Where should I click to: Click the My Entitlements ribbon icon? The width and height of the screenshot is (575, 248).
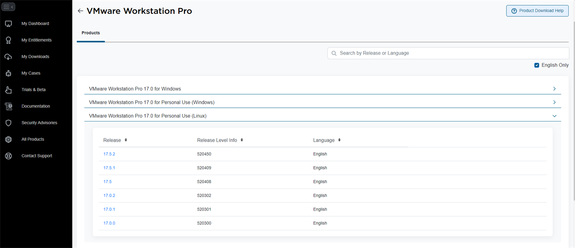(x=8, y=40)
